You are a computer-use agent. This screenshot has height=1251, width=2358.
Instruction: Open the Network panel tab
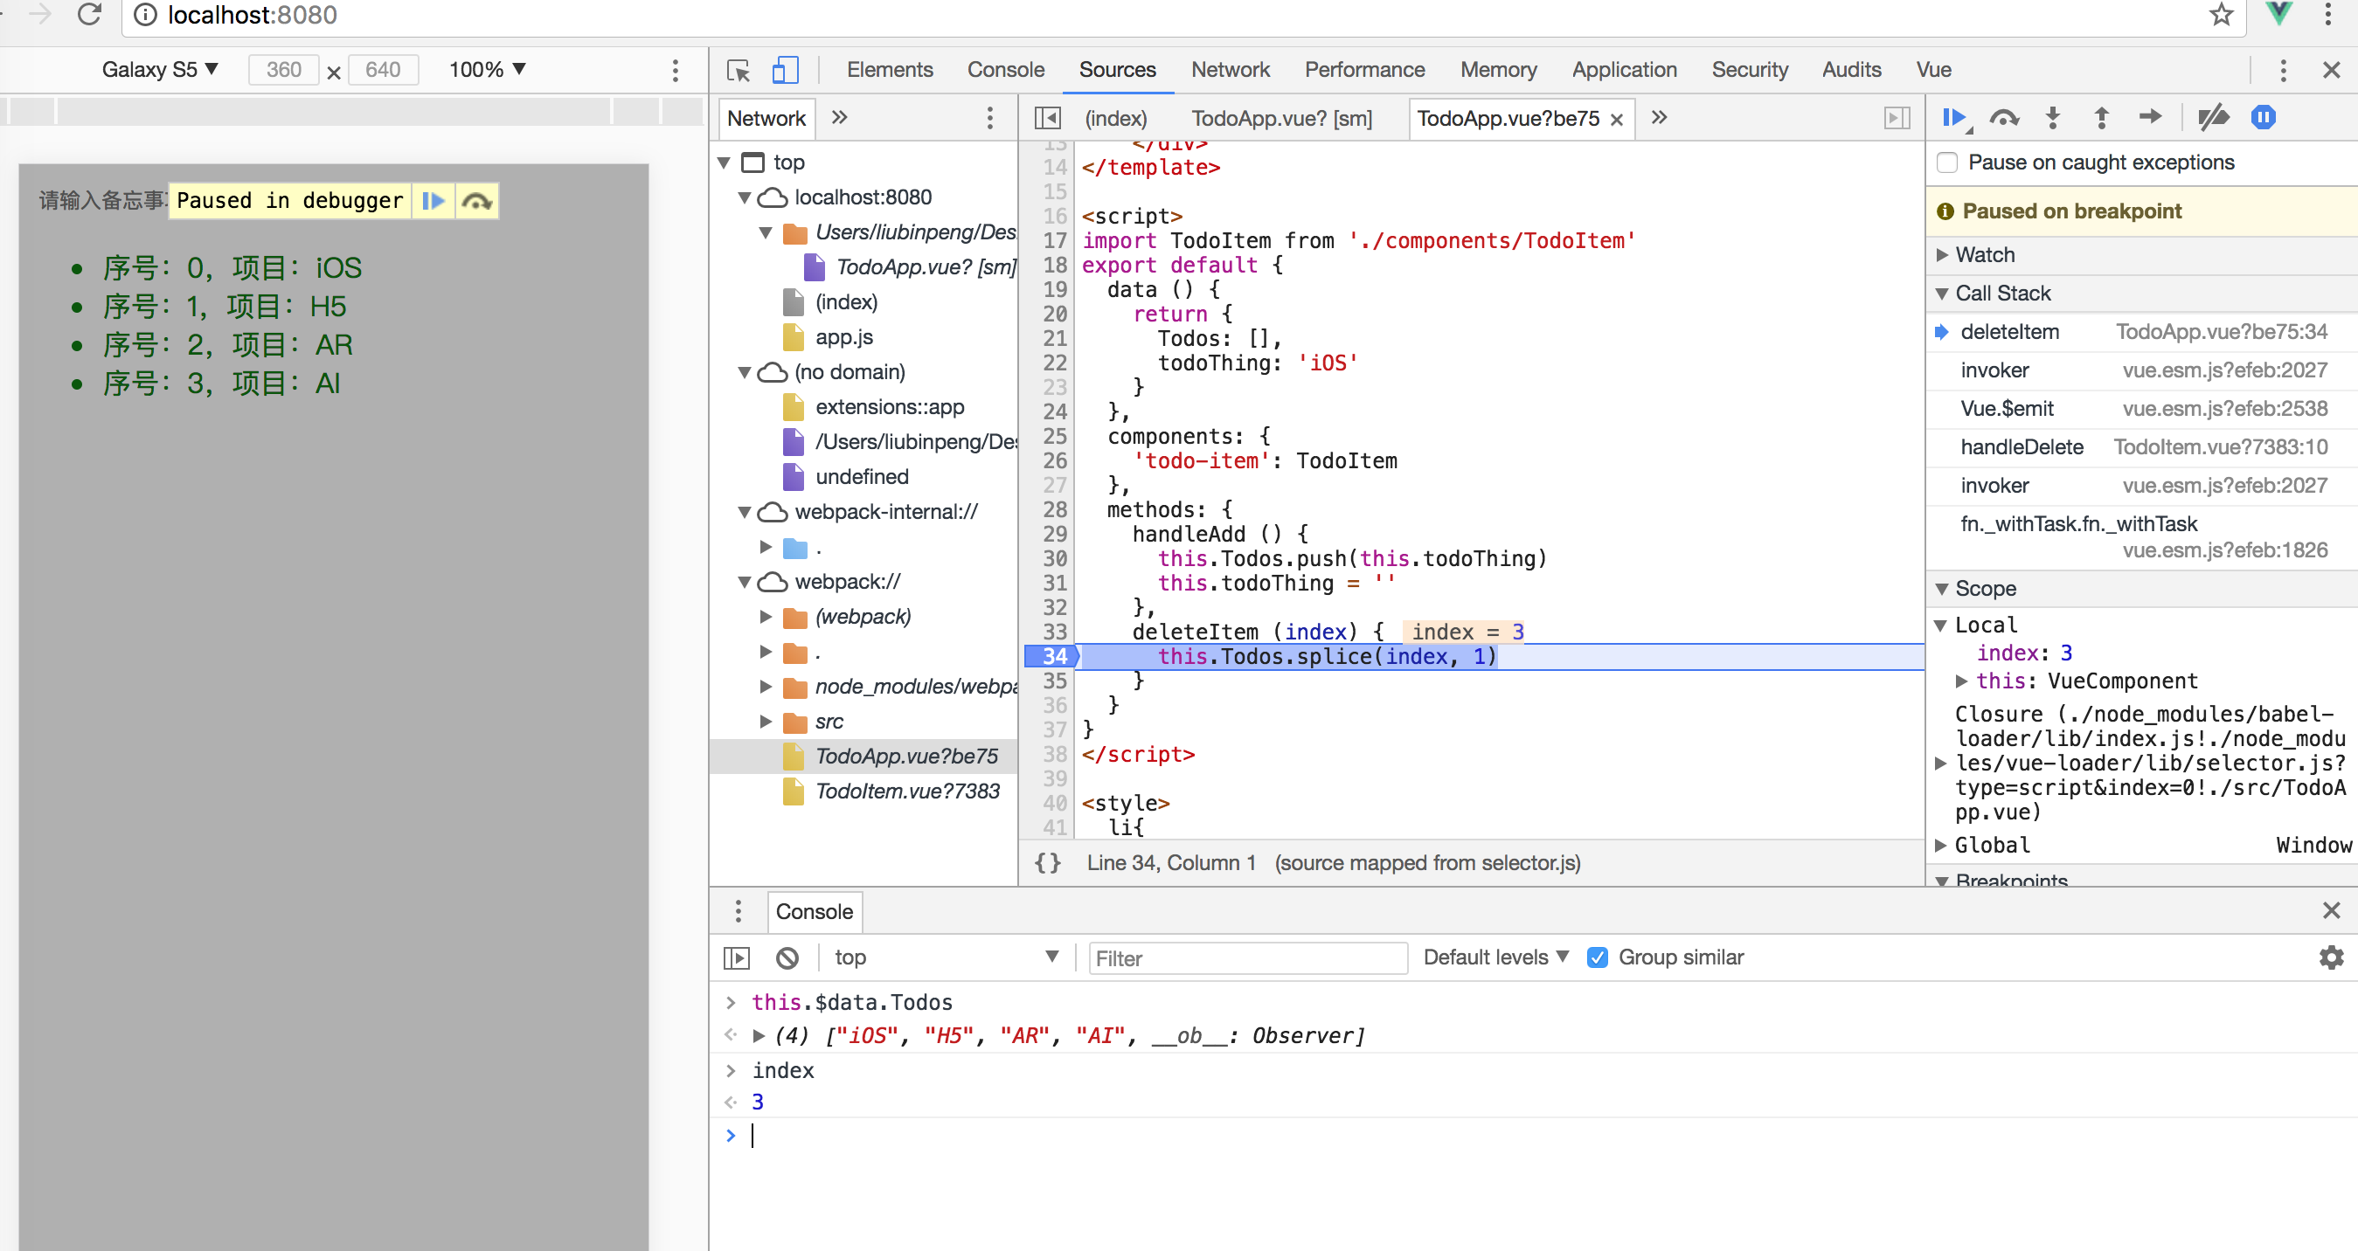click(1231, 70)
